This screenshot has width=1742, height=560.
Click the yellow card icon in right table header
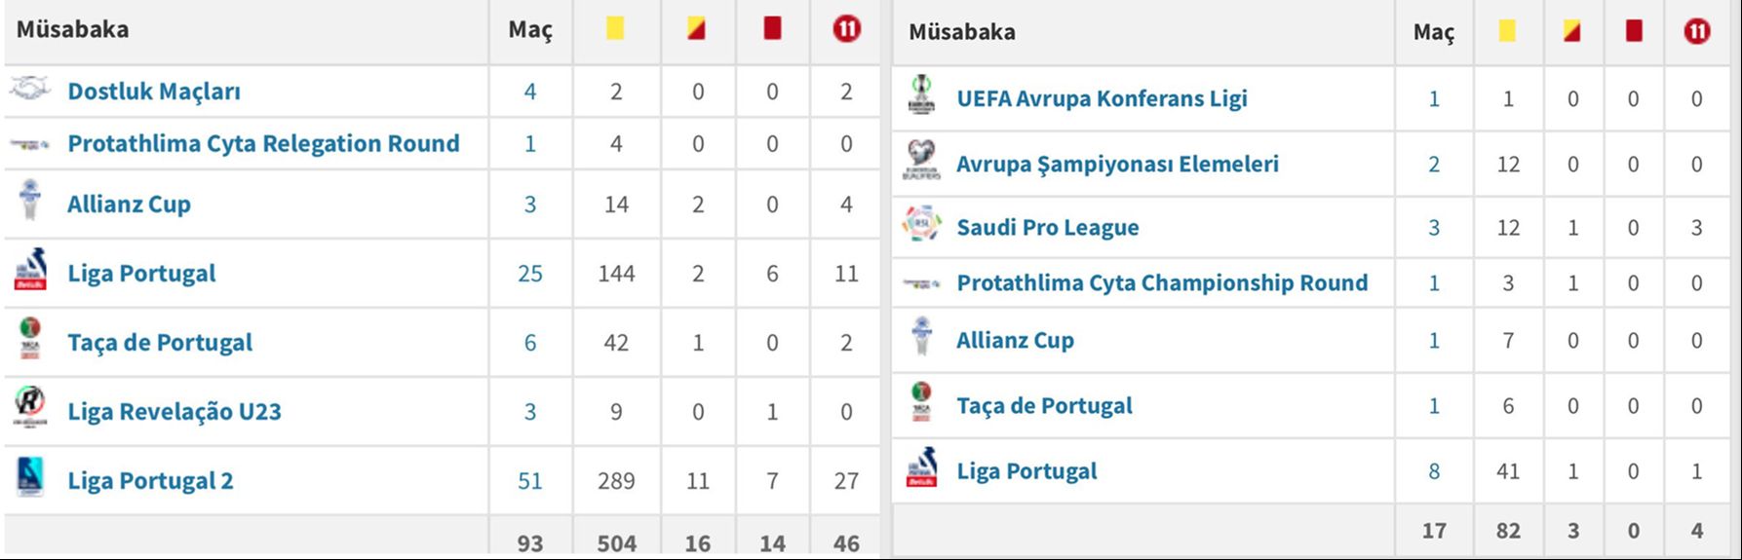point(1507,31)
